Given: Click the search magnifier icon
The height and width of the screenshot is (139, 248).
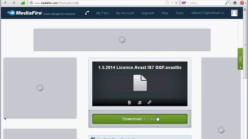Looking at the screenshot, I should [227, 3].
